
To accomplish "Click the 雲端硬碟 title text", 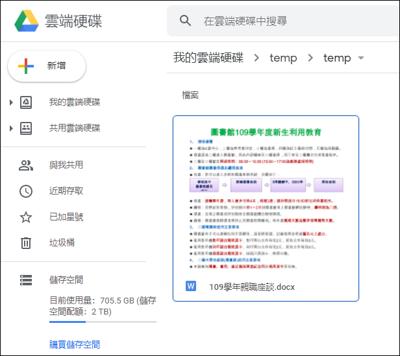I will (73, 21).
